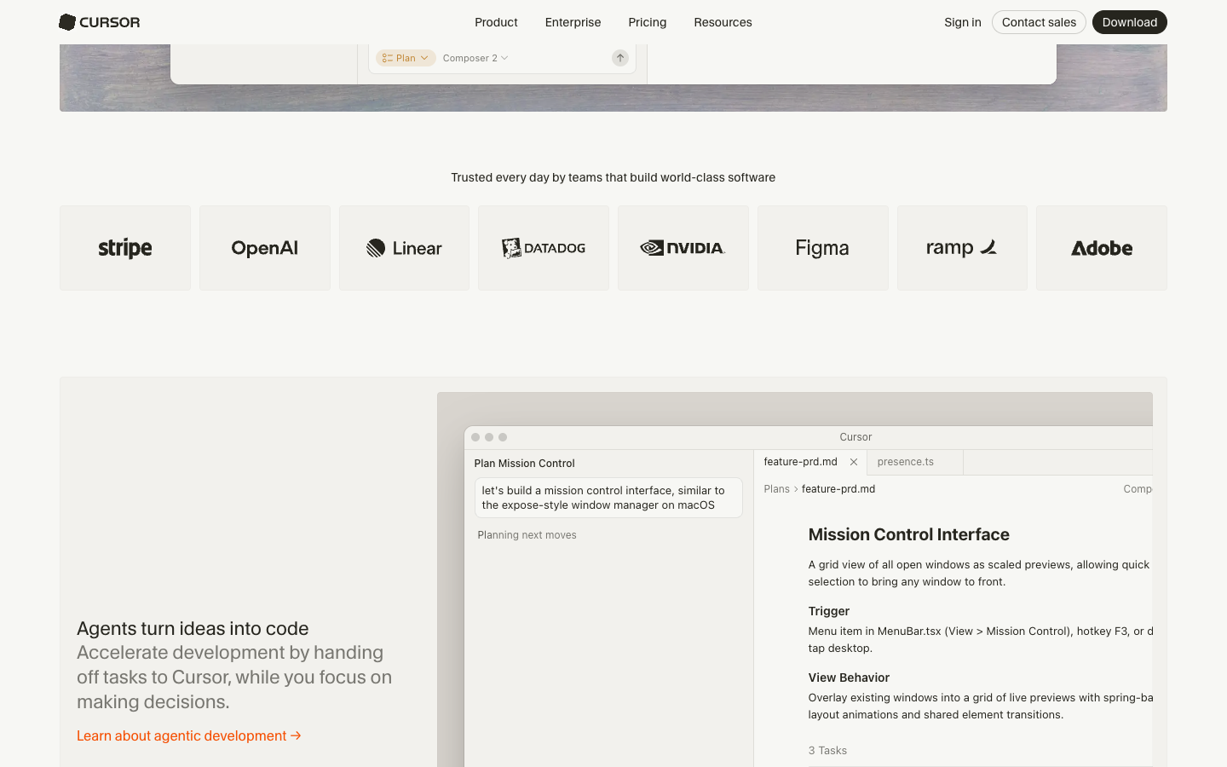Click the Contact sales button
The height and width of the screenshot is (767, 1227).
pos(1039,22)
